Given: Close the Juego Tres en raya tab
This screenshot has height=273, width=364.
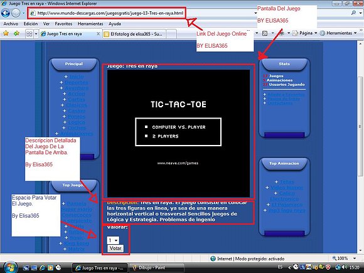Looking at the screenshot, I should click(98, 34).
